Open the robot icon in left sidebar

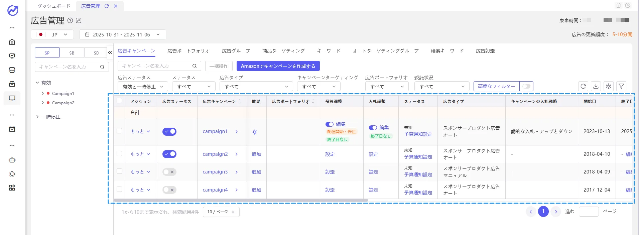12,159
